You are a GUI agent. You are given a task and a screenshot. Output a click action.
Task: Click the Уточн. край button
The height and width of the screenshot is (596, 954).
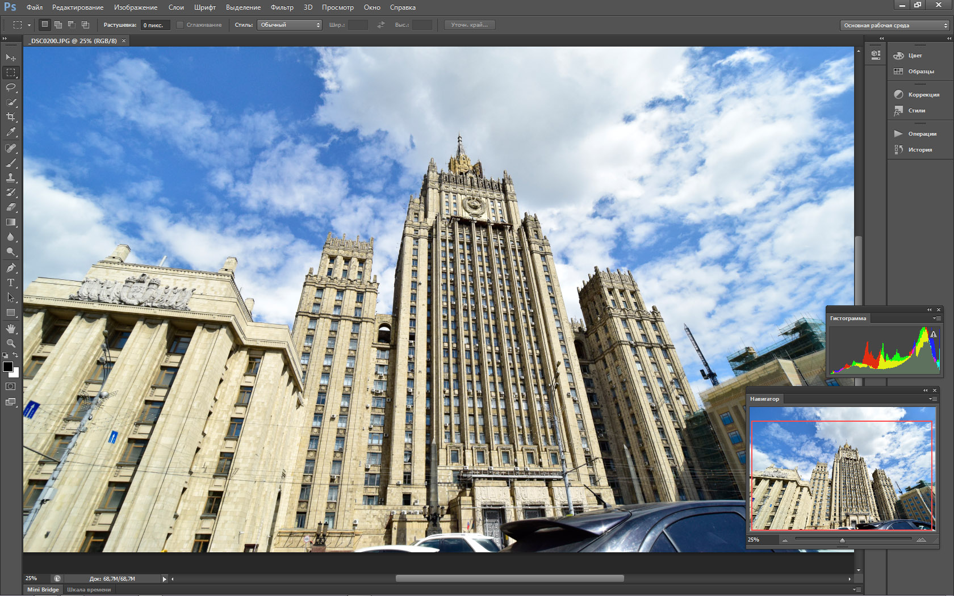470,25
